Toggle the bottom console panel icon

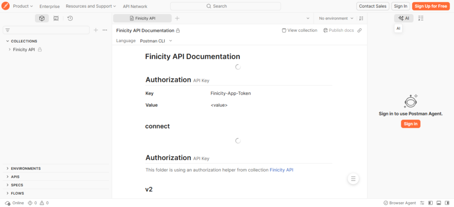[438, 203]
